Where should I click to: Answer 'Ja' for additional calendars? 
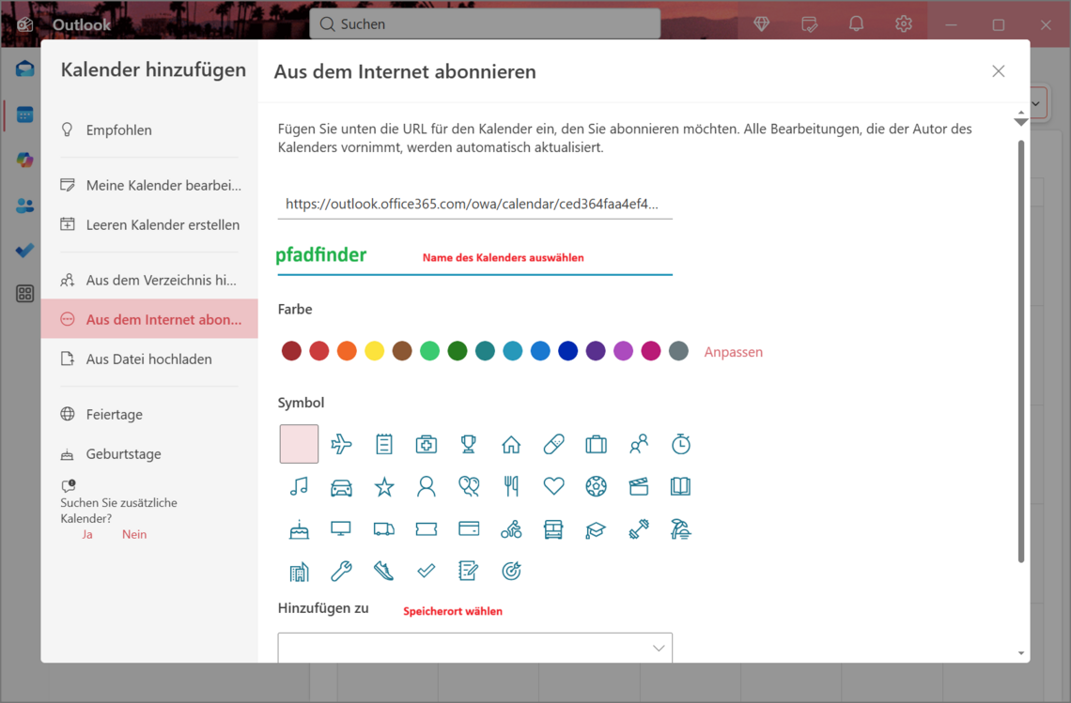pos(87,534)
